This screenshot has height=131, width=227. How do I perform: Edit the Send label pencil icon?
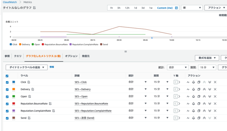tap(29, 118)
